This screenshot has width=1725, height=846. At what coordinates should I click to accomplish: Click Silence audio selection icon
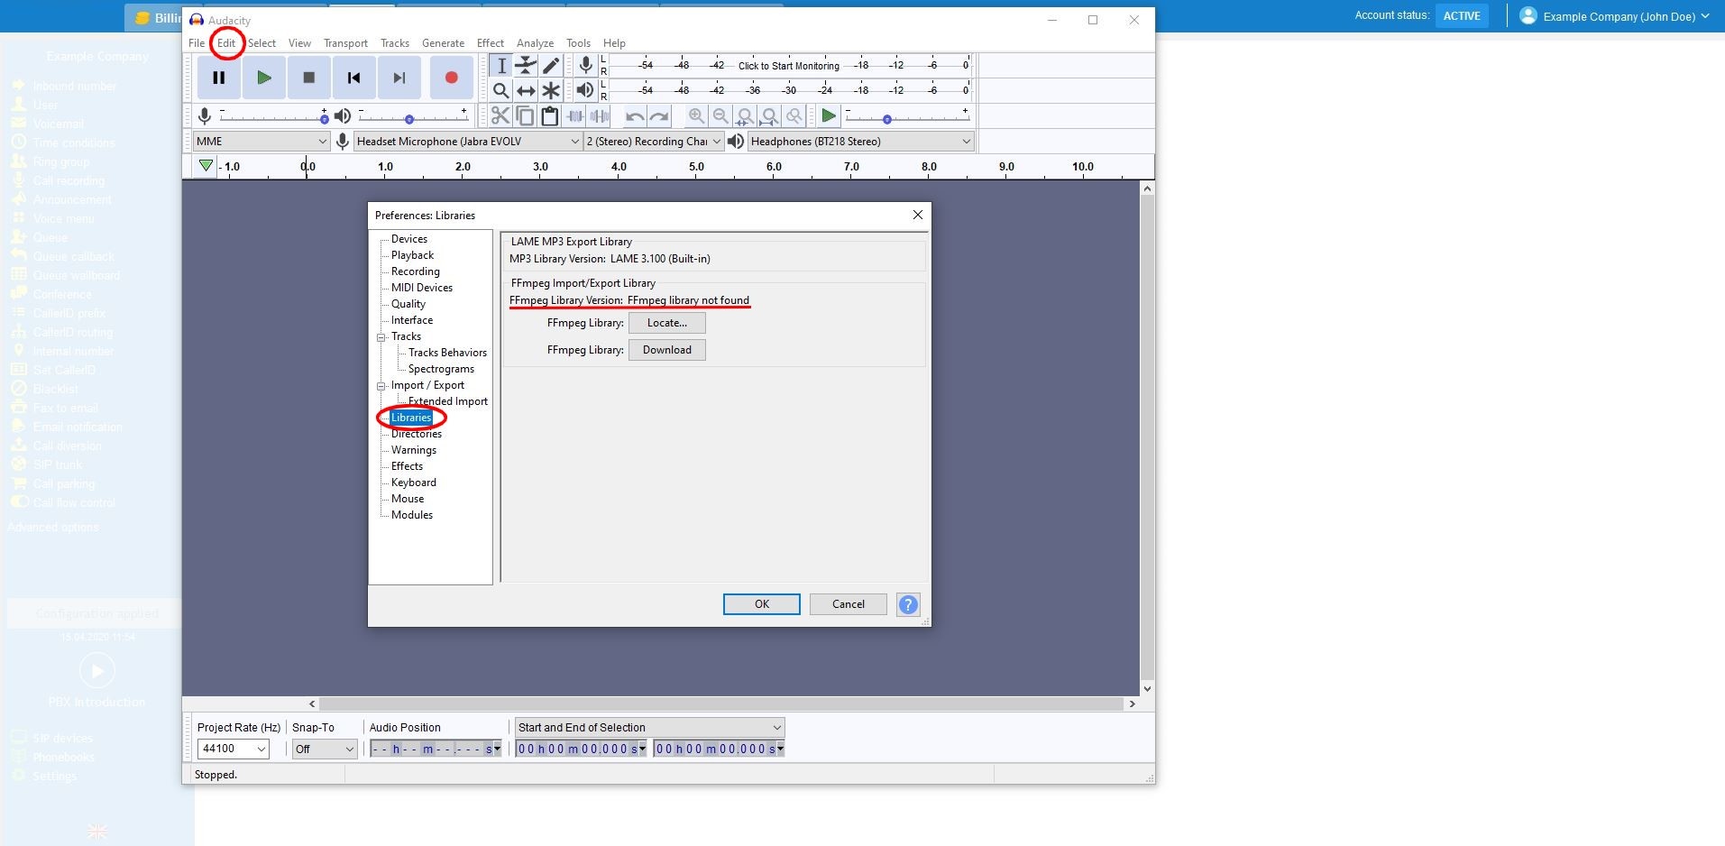[x=599, y=115]
